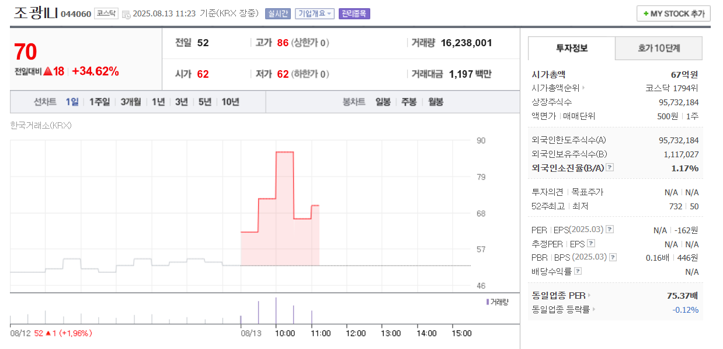
Task: Show the 월봉 candlestick chart
Action: [x=436, y=102]
